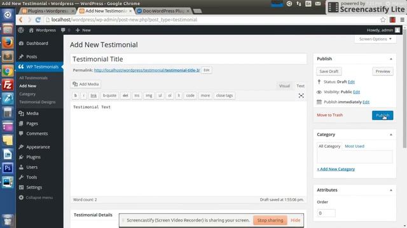Edit the Visibility setting
Screen dimensions: 407x228
[x=356, y=92]
